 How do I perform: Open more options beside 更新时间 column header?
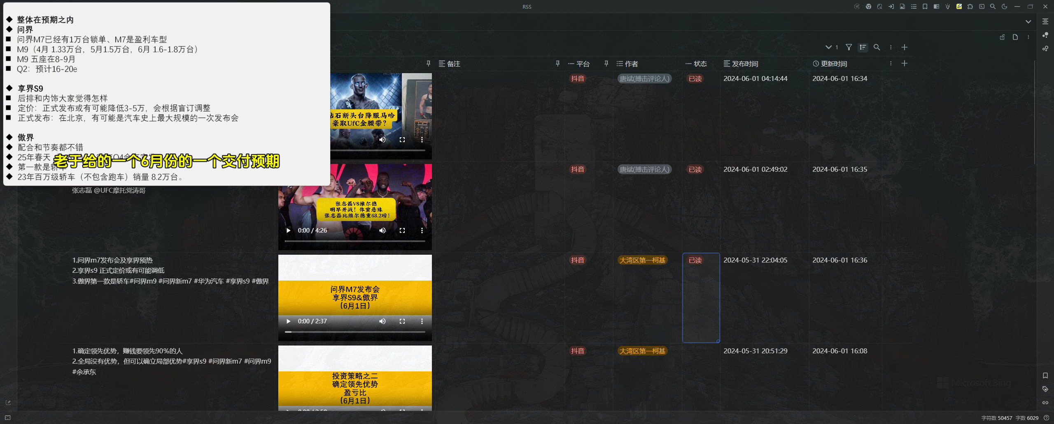tap(891, 63)
